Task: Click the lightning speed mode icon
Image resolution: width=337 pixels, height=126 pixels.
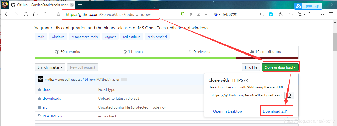Action: [191, 15]
